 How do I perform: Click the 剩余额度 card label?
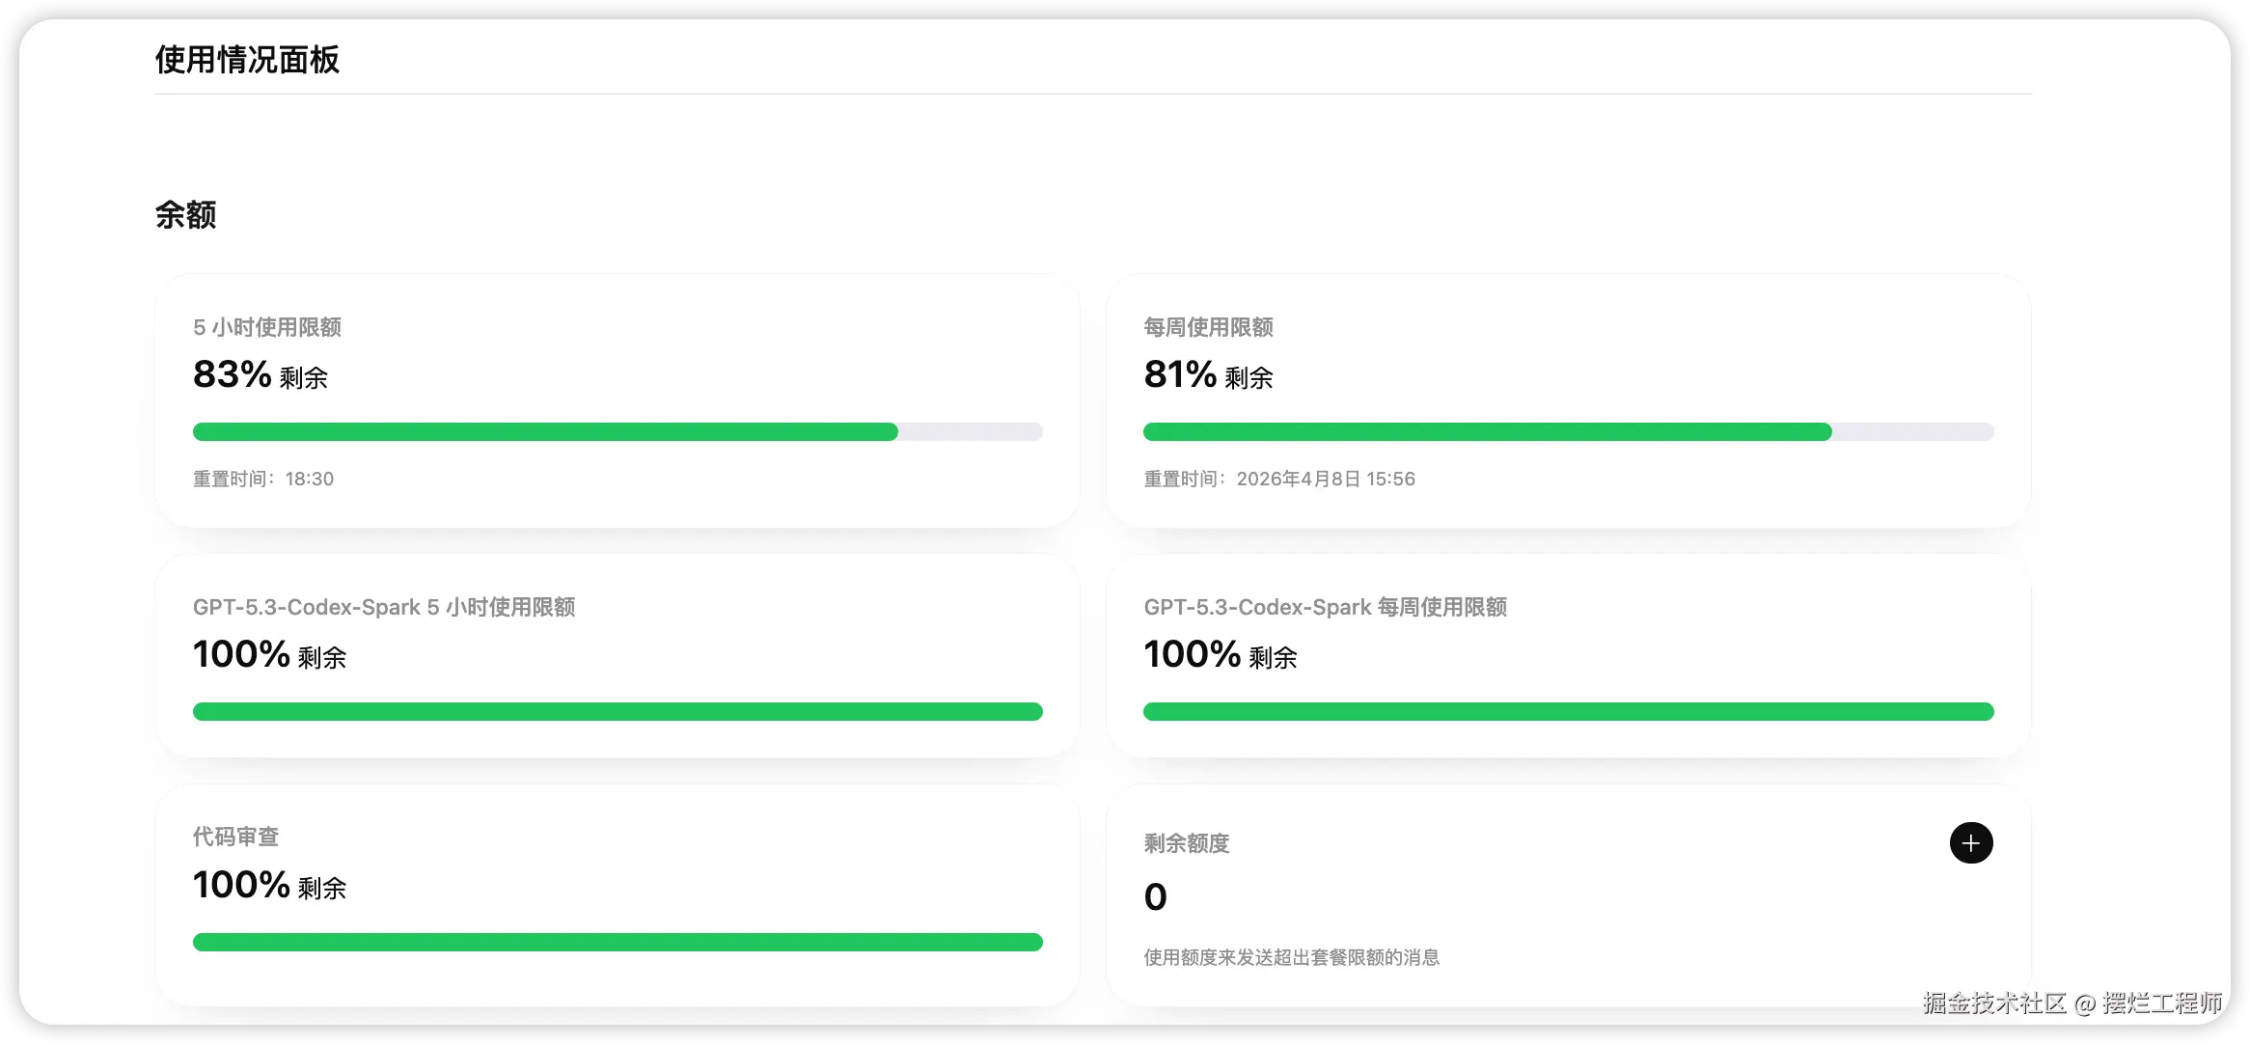pos(1187,843)
